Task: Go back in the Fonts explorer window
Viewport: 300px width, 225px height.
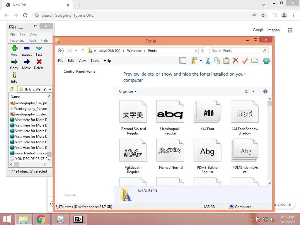Action: coord(61,51)
